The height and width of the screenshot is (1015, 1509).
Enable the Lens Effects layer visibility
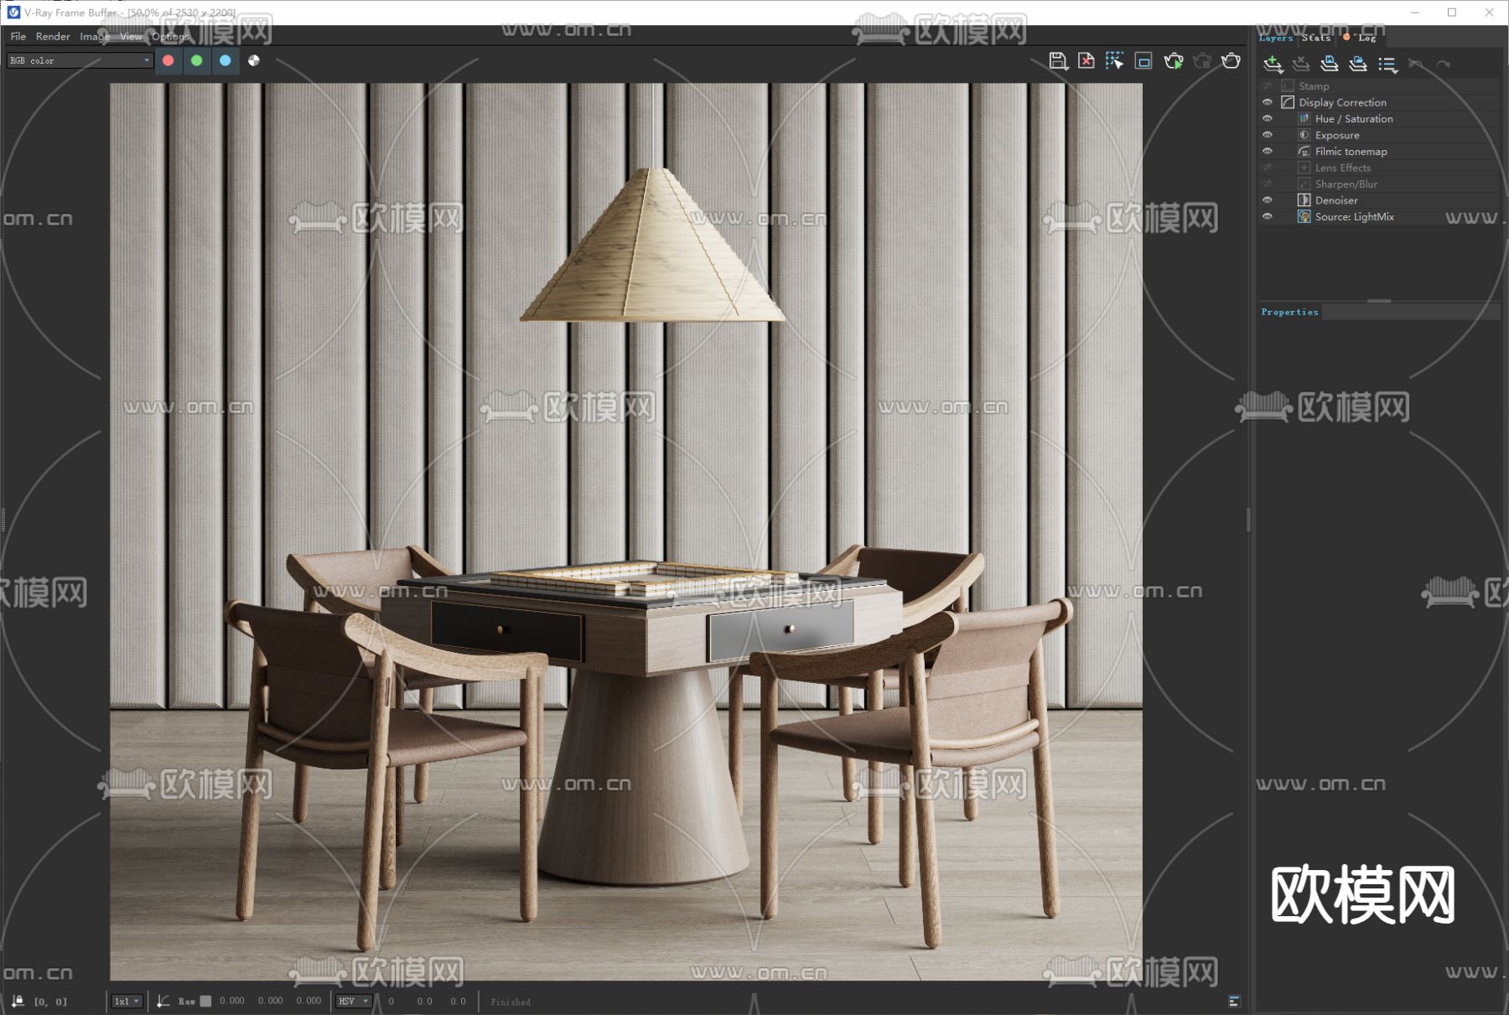[x=1268, y=168]
